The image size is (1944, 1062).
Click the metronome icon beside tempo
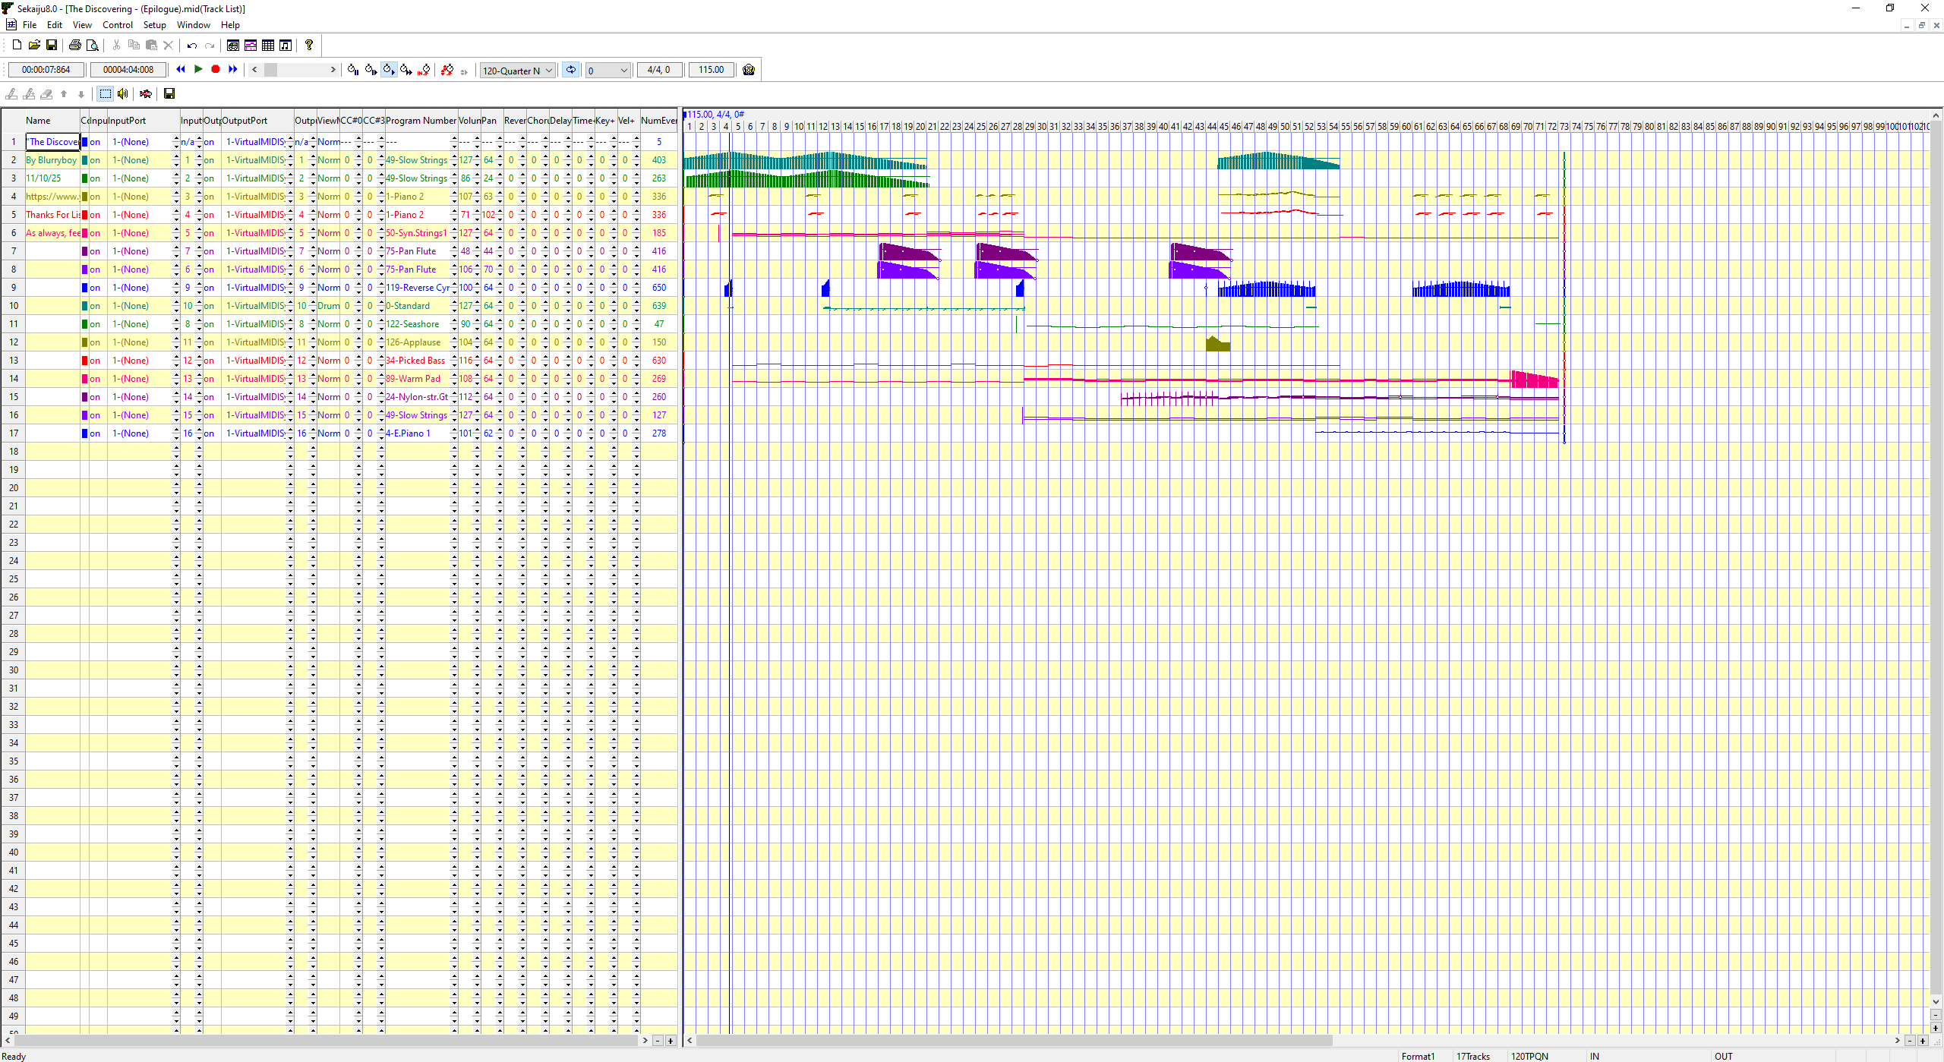click(x=749, y=70)
